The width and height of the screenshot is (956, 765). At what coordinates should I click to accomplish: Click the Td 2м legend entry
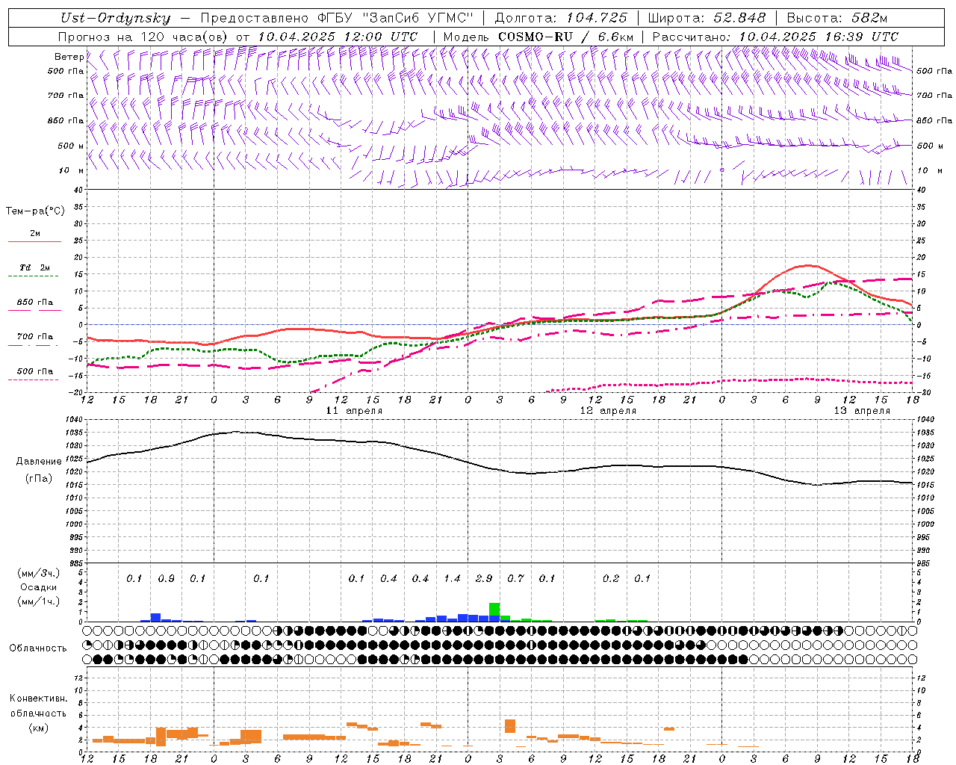[x=34, y=267]
